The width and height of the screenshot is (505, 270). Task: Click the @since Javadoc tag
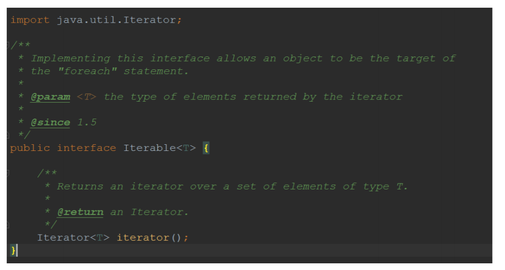(50, 123)
